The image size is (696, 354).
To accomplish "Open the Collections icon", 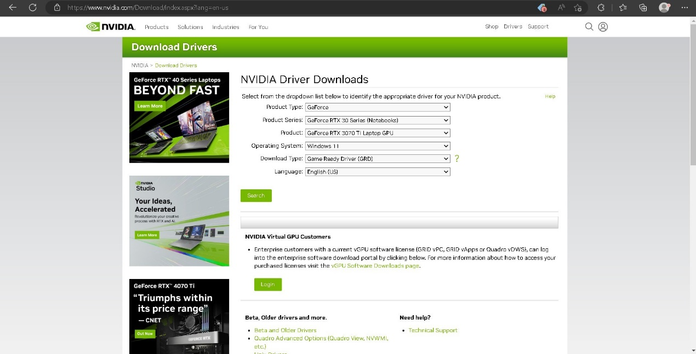I will point(643,8).
